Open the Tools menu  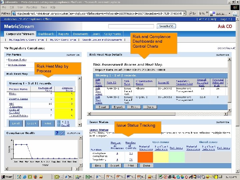pos(44,7)
